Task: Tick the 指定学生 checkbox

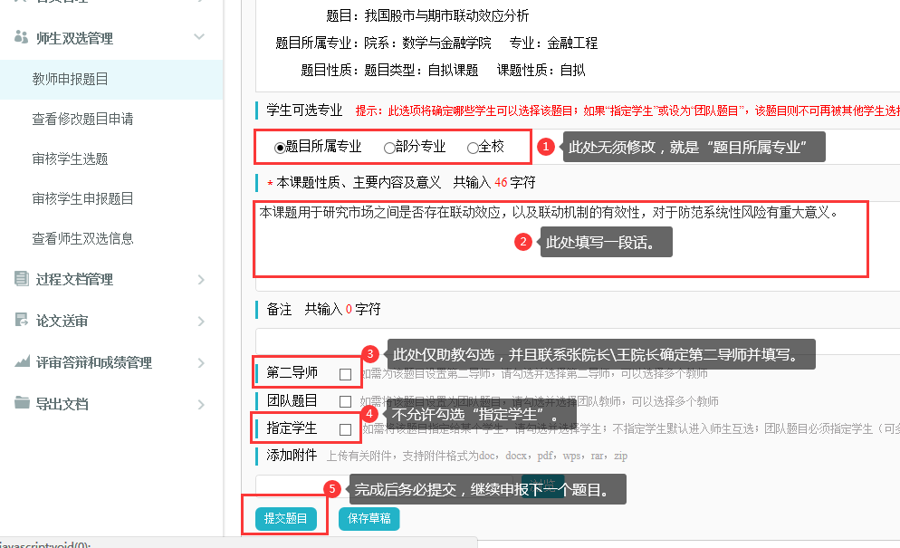Action: [x=345, y=429]
